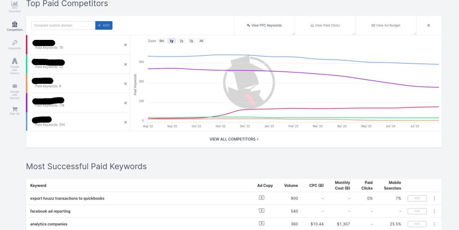
Task: Switch to View Ad Budget tab
Action: click(385, 26)
